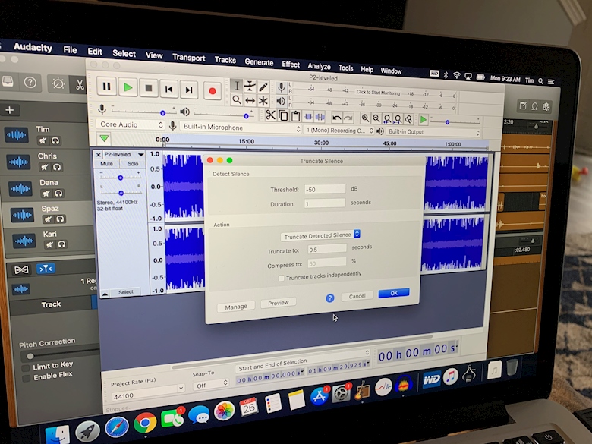The image size is (592, 444).
Task: Open the Built-in Microphone device dropdown
Action: coord(241,128)
